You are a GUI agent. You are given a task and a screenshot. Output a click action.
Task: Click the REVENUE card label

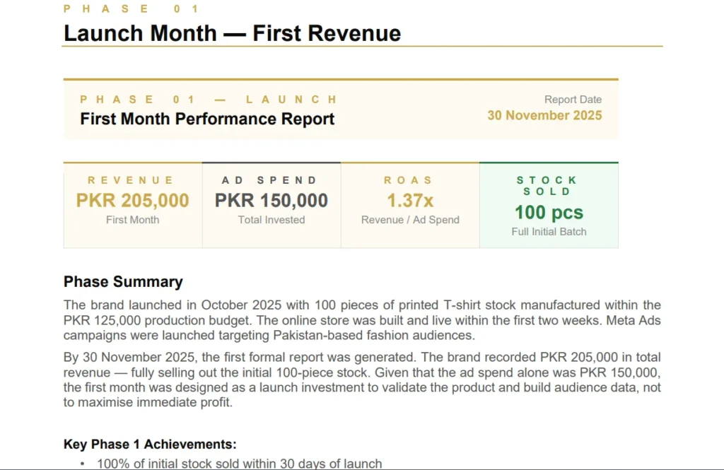tap(131, 180)
